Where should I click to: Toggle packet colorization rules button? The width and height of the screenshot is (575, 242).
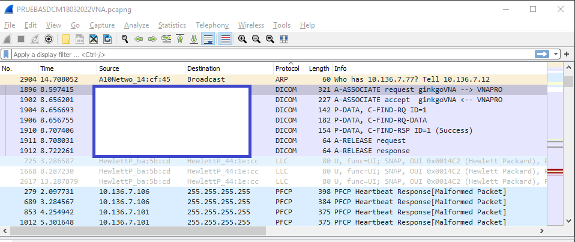pyautogui.click(x=226, y=39)
